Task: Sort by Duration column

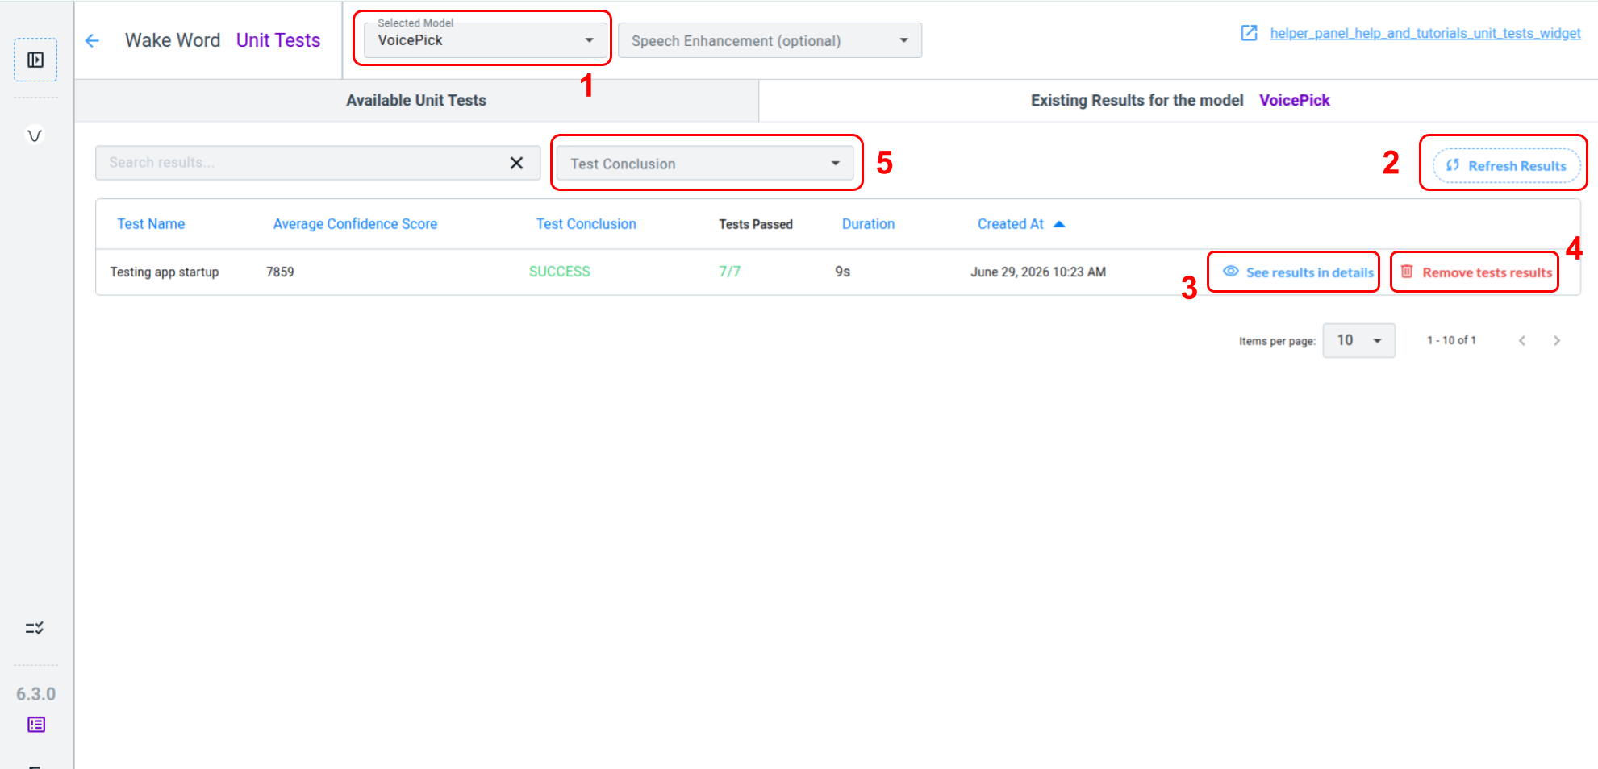Action: [869, 224]
